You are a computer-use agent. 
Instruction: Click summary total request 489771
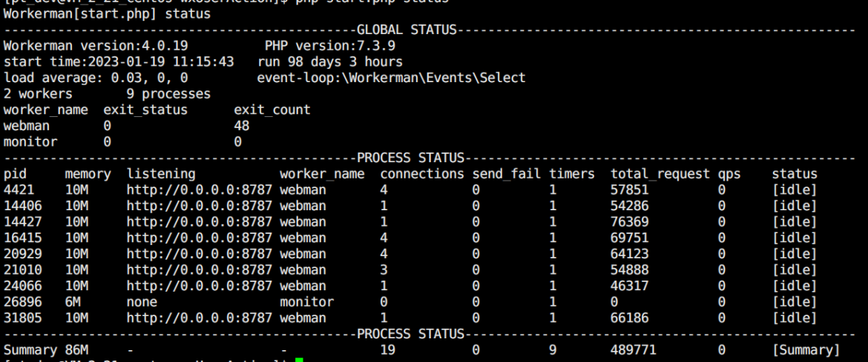point(634,350)
